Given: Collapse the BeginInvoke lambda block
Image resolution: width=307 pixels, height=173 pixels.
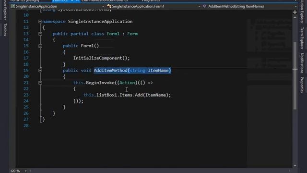Looking at the screenshot, I should (x=40, y=83).
